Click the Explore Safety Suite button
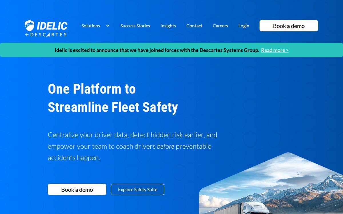 137,189
